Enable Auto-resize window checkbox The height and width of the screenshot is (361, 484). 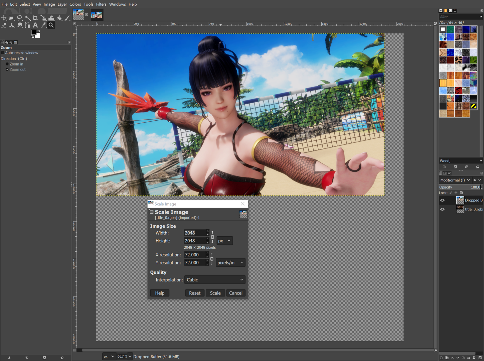click(3, 53)
